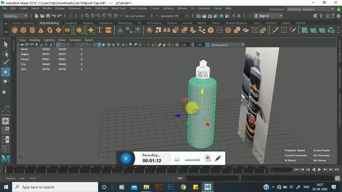Click the Center Pivot shelf icon
Screen dimensions: 342x192
click(120, 30)
